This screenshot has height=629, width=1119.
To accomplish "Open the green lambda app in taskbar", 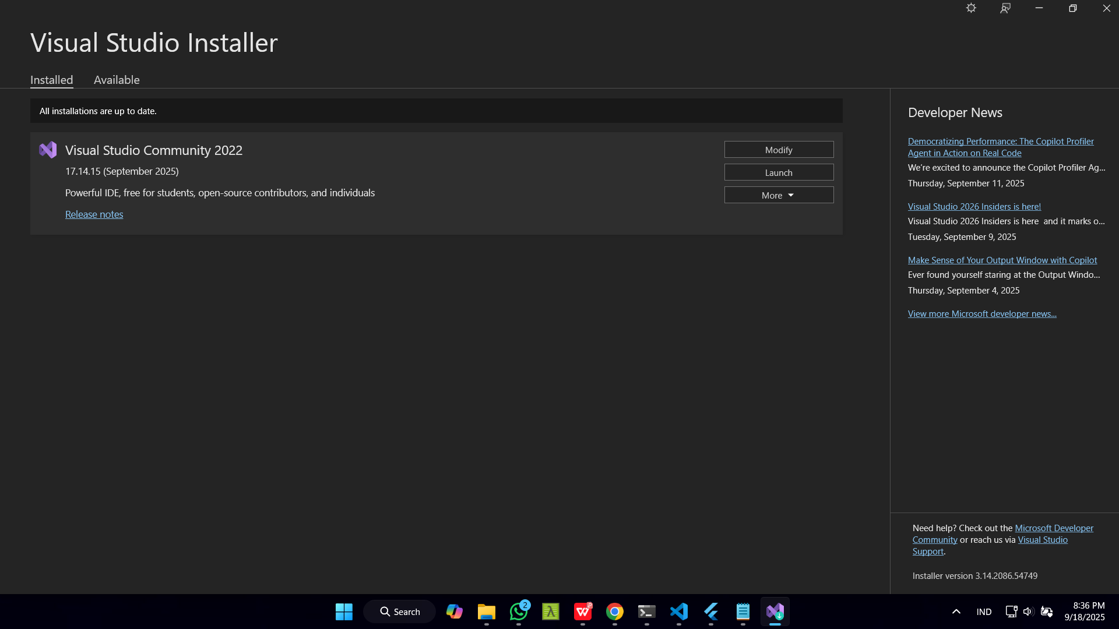I will coord(551,612).
